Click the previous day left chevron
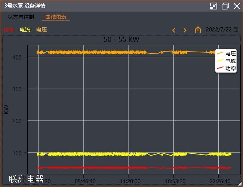 point(173,30)
